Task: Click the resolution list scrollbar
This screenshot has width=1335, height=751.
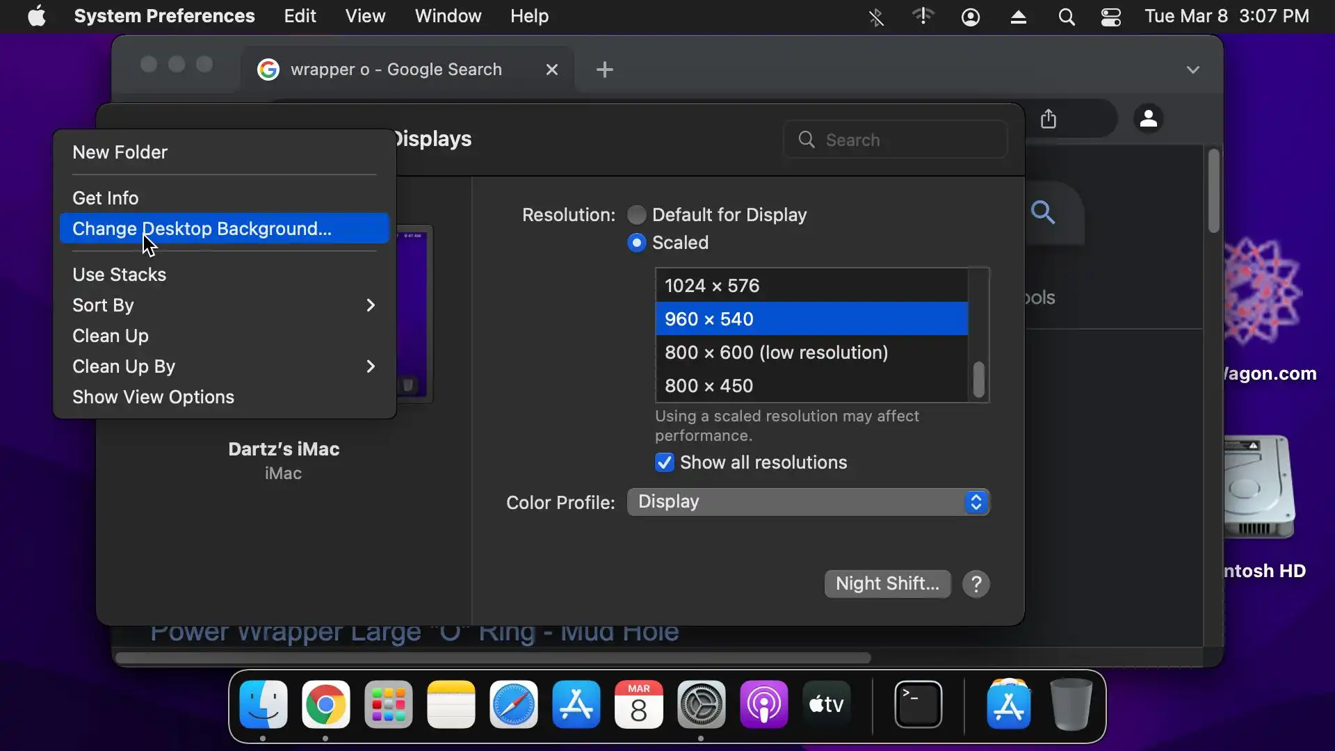Action: [978, 380]
